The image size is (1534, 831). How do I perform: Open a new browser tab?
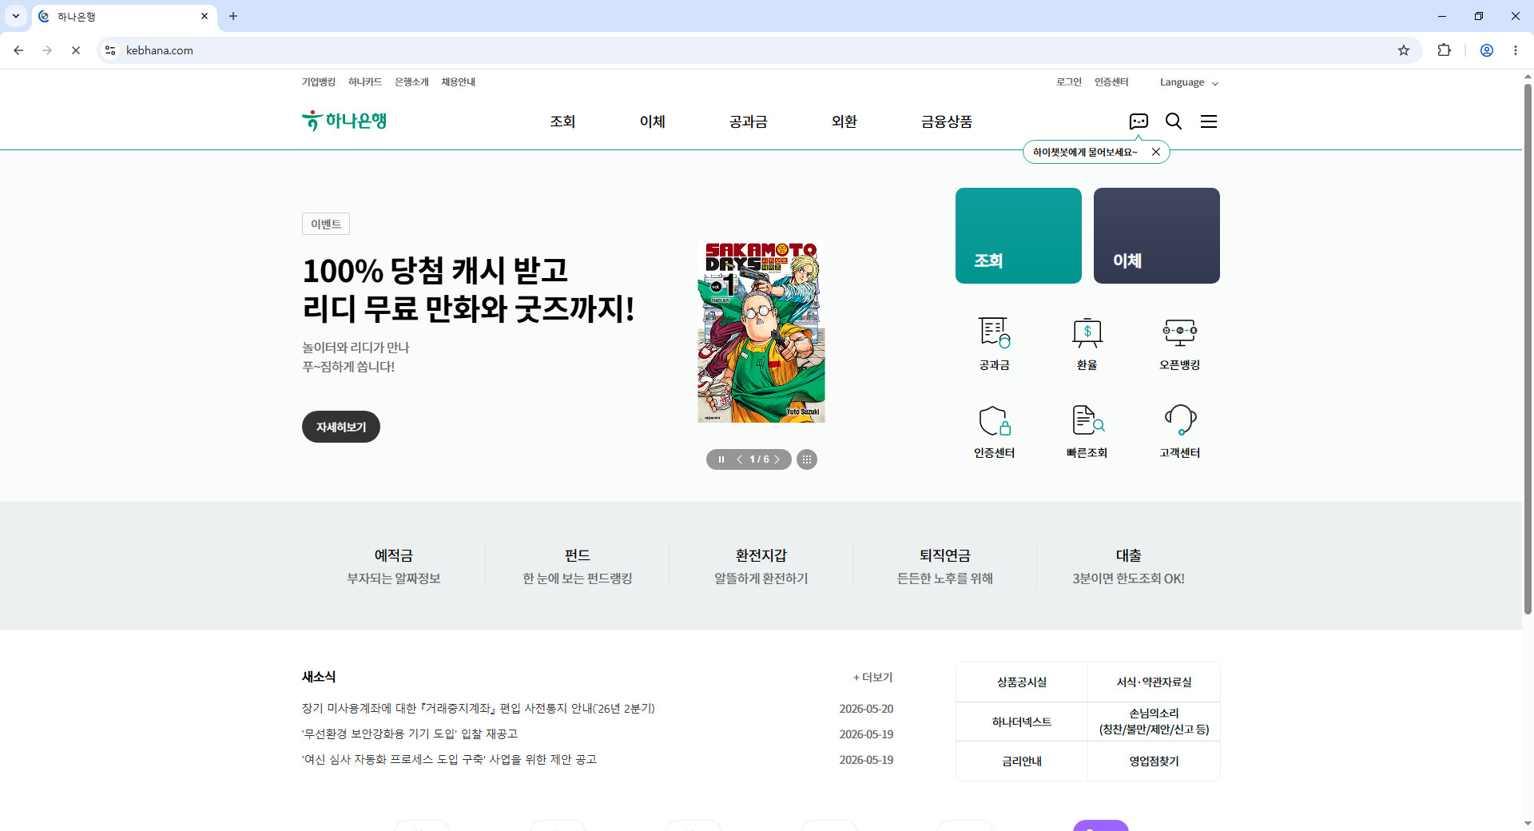[233, 16]
